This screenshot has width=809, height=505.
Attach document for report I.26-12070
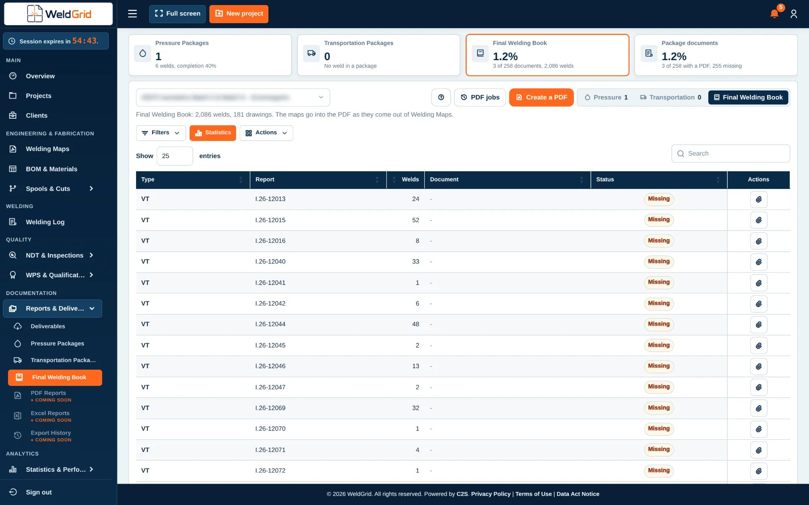point(758,429)
